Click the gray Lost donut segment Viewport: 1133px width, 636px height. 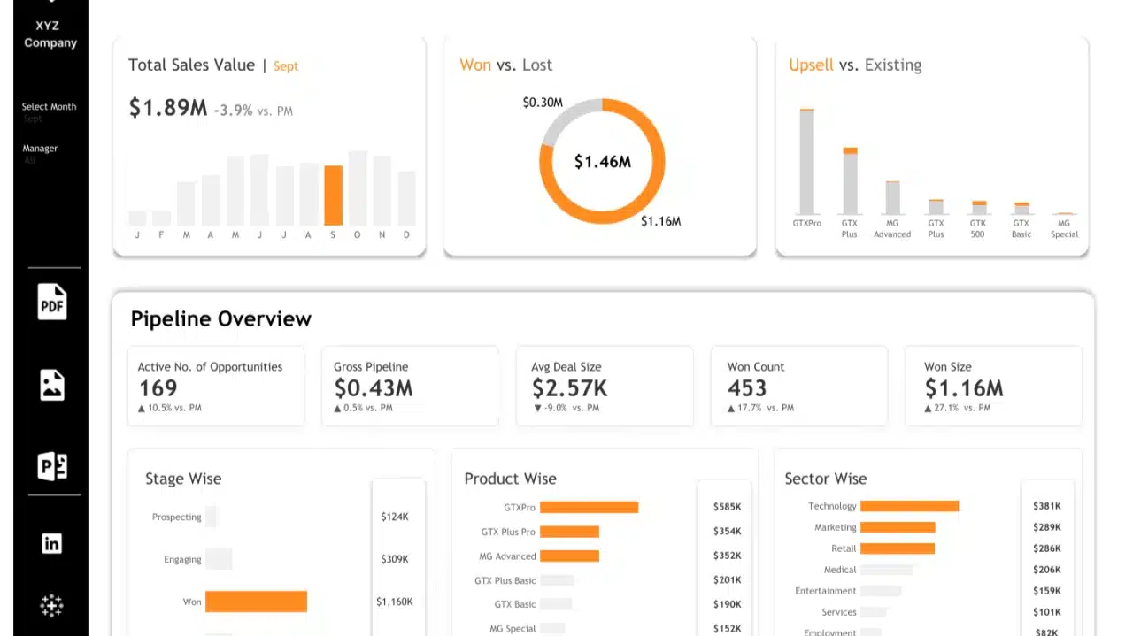[x=558, y=124]
